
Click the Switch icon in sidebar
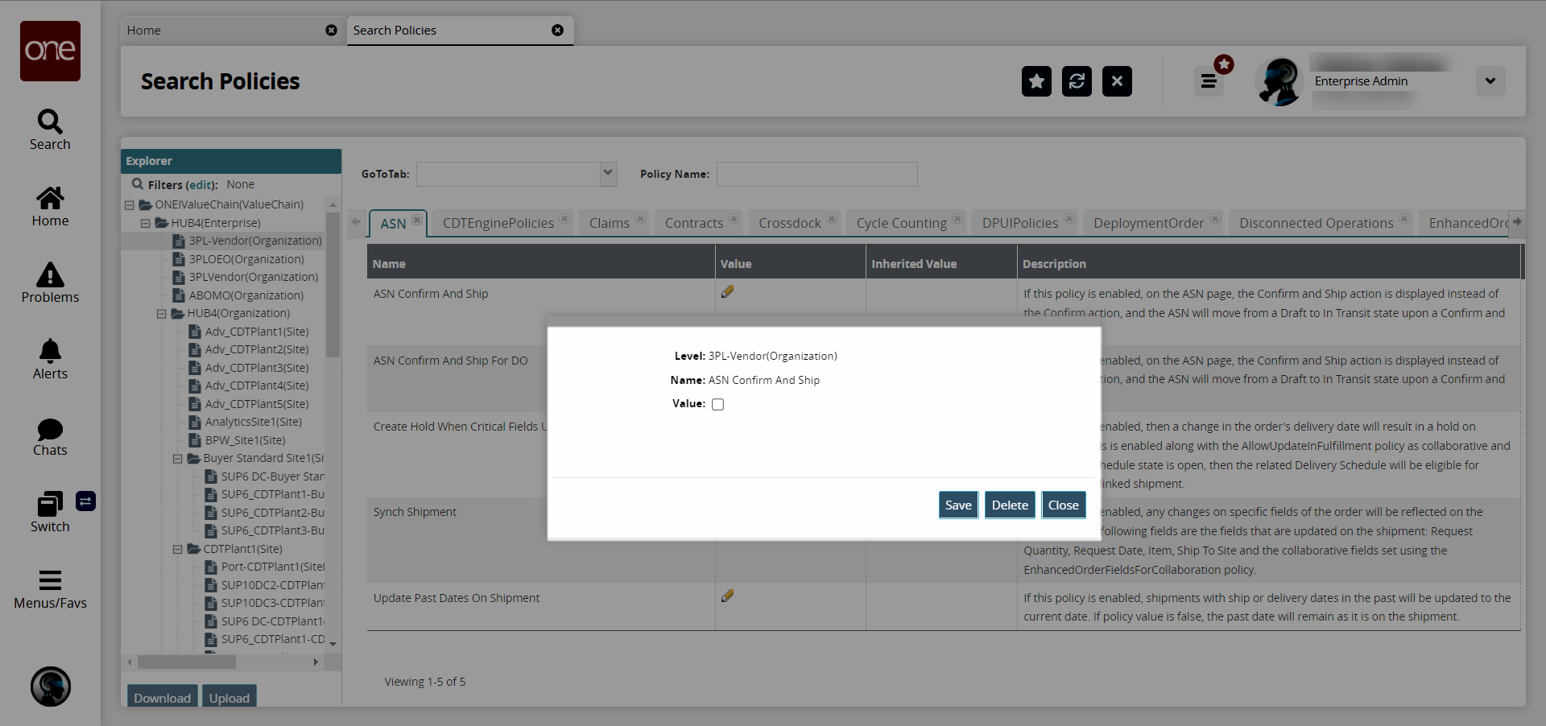click(x=50, y=505)
